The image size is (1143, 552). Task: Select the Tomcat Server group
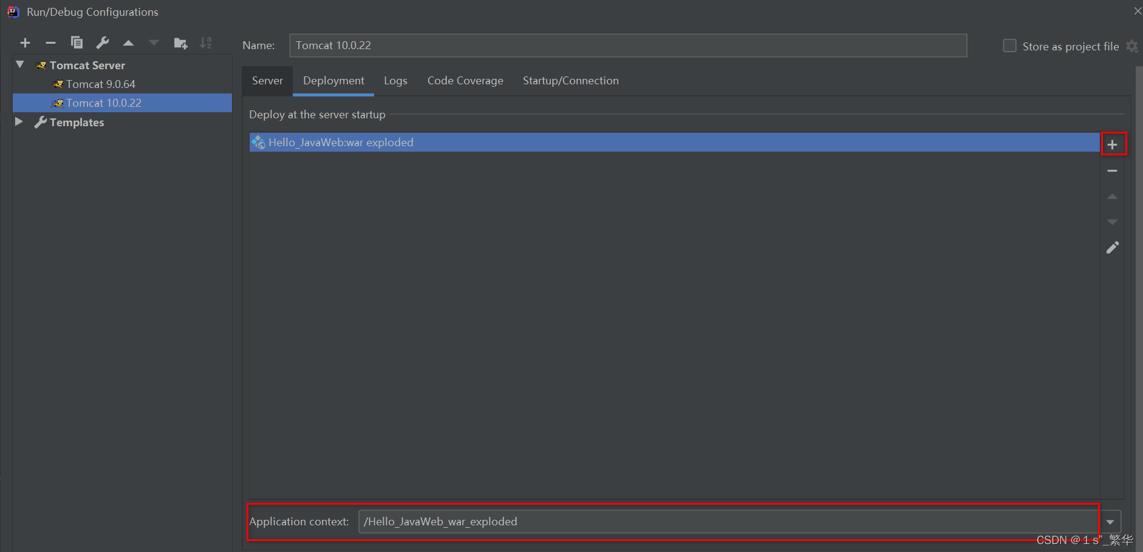click(87, 65)
